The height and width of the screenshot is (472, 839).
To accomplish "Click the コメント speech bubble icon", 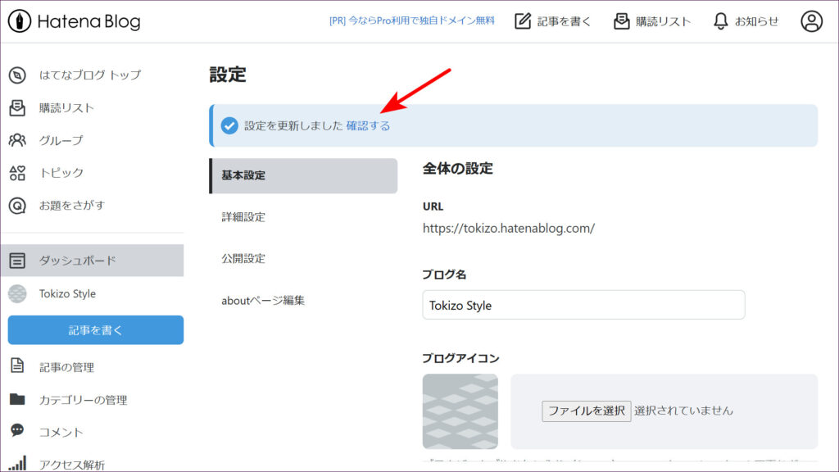I will tap(17, 431).
